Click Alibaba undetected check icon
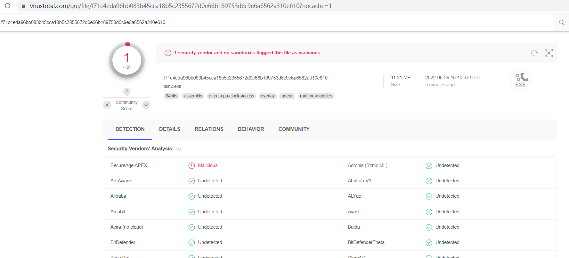This screenshot has width=569, height=258. (191, 196)
